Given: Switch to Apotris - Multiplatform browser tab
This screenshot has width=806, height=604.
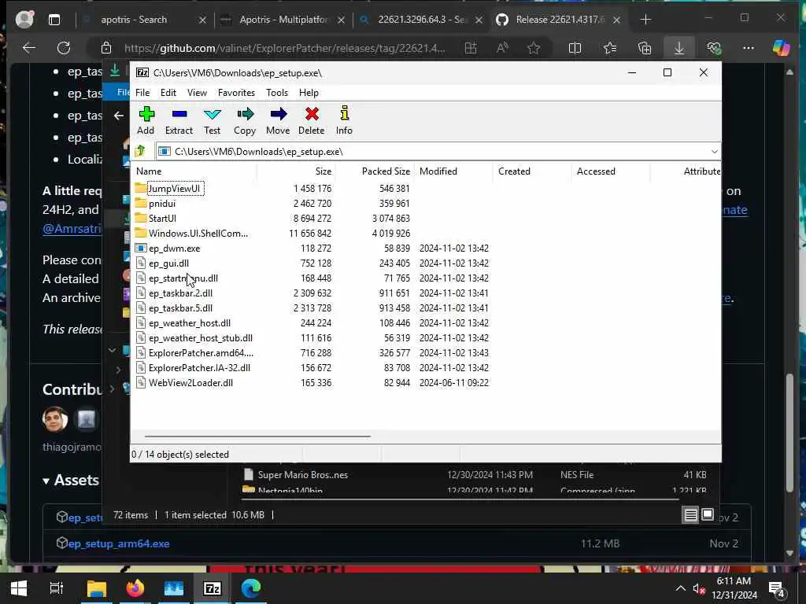Looking at the screenshot, I should pyautogui.click(x=283, y=20).
